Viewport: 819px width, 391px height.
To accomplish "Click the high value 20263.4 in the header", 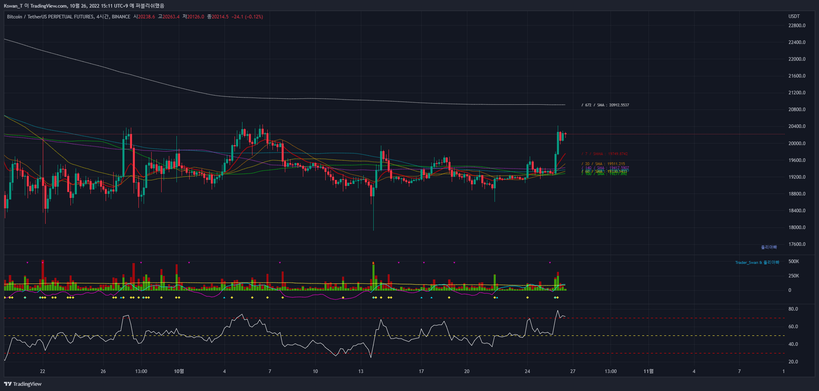I will point(171,17).
